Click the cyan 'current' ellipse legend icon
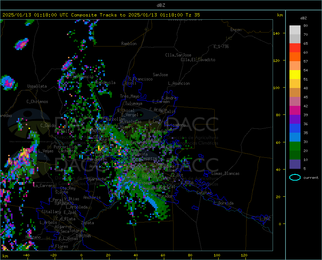Screen dimensions: 322x260 point(295,177)
